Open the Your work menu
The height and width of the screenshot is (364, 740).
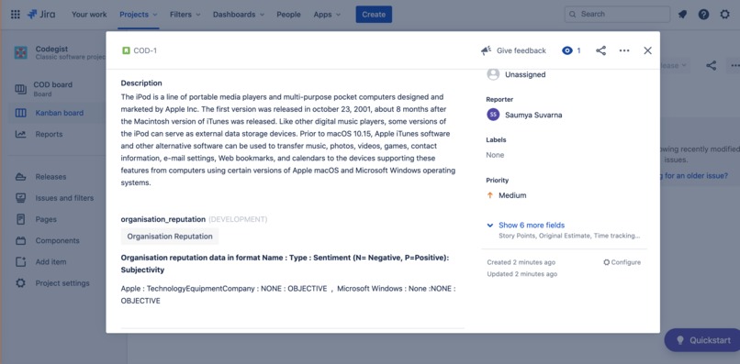[89, 14]
